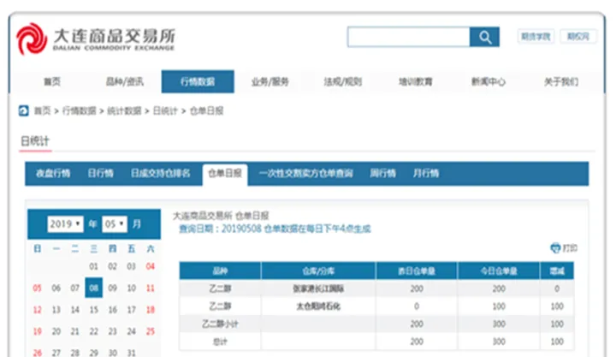Click 首页 in the breadcrumb trail
The height and width of the screenshot is (357, 616).
[x=43, y=111]
